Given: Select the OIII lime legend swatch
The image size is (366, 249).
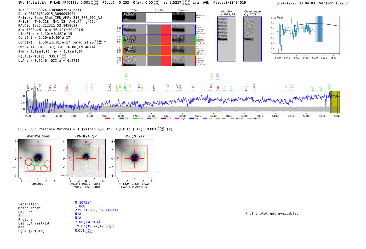Looking at the screenshot, I should click(135, 119).
